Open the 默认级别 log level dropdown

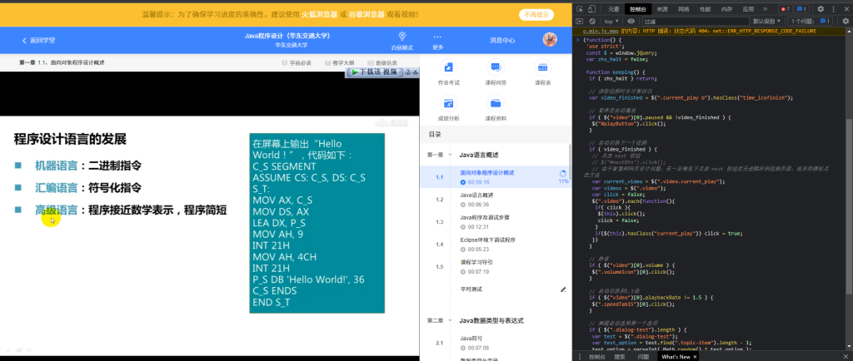point(767,21)
